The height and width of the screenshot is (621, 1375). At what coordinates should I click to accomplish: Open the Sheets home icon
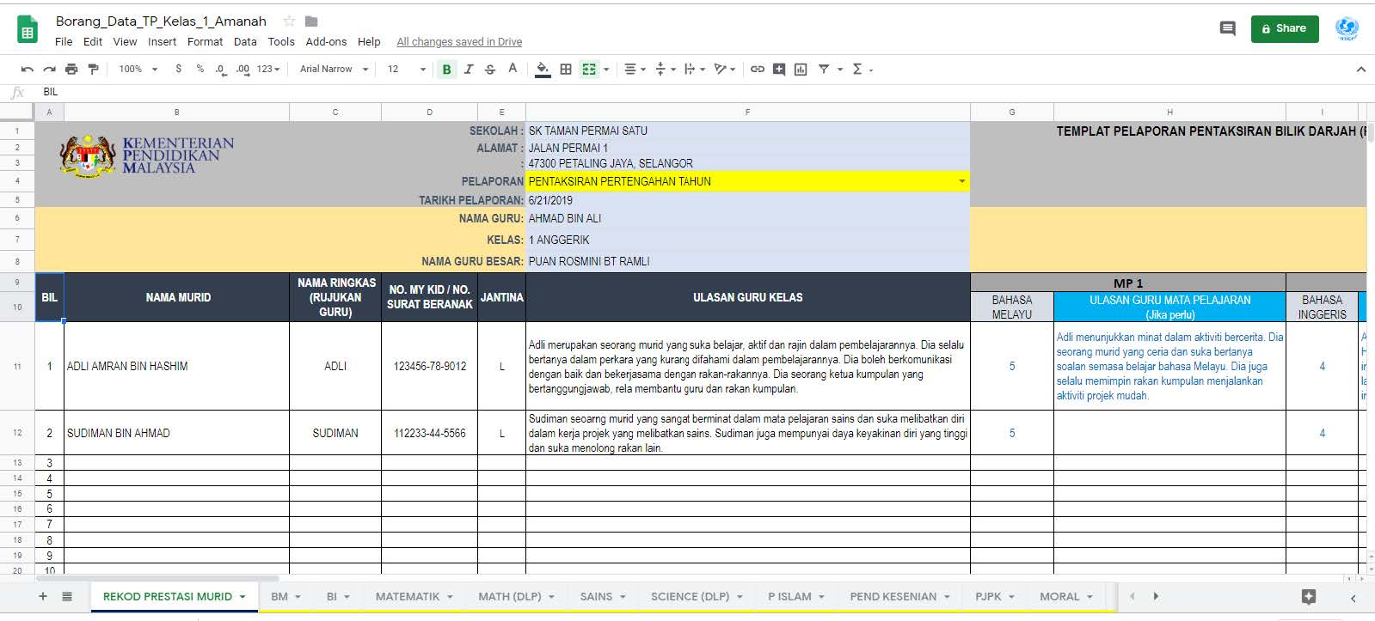(27, 29)
